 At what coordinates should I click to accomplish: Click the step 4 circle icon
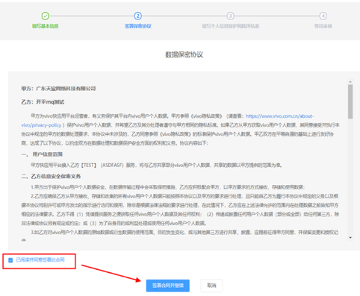(323, 16)
